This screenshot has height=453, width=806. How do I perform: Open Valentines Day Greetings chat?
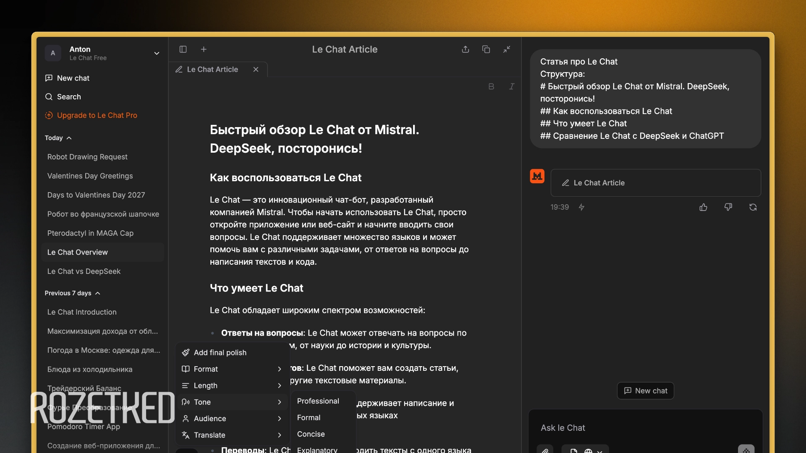(102, 176)
